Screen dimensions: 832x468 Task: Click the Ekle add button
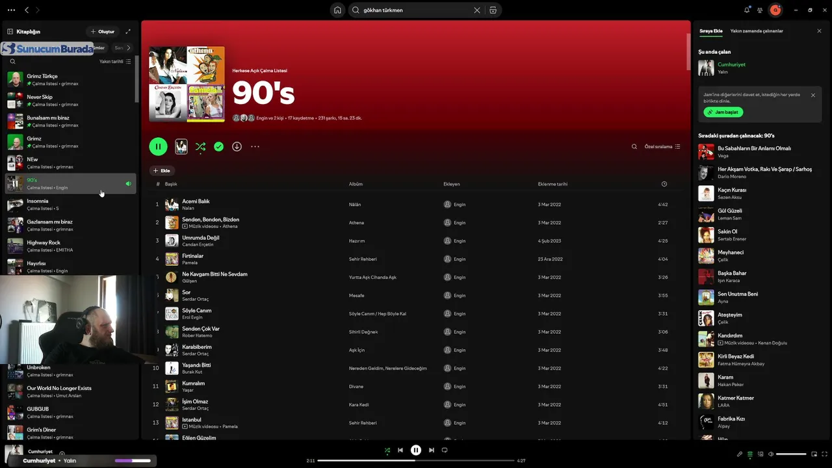click(x=162, y=170)
